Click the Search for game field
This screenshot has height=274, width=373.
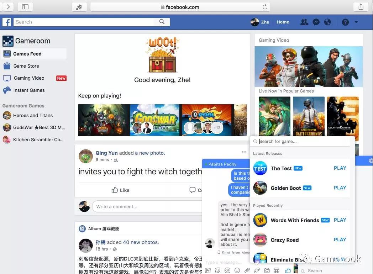pos(302,141)
